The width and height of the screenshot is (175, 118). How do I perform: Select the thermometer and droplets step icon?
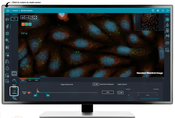coord(7,61)
